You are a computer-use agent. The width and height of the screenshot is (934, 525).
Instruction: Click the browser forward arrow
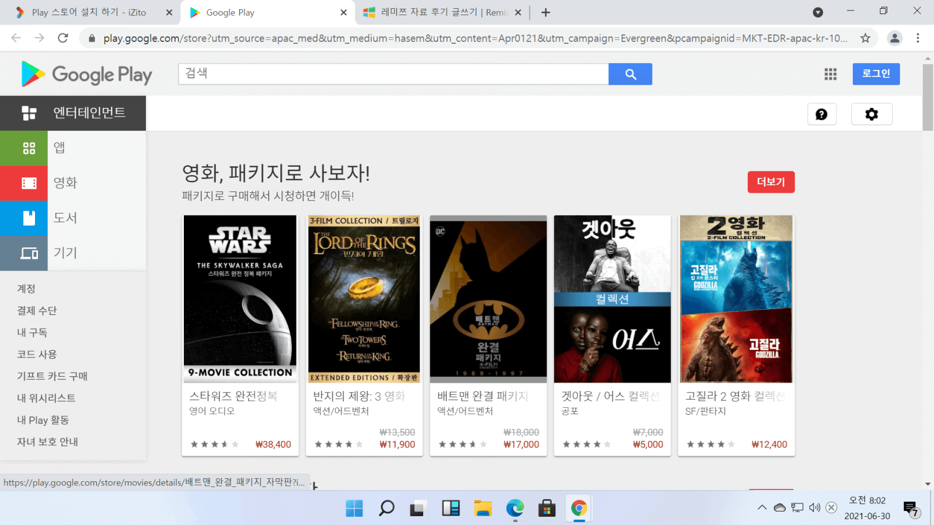pyautogui.click(x=39, y=38)
